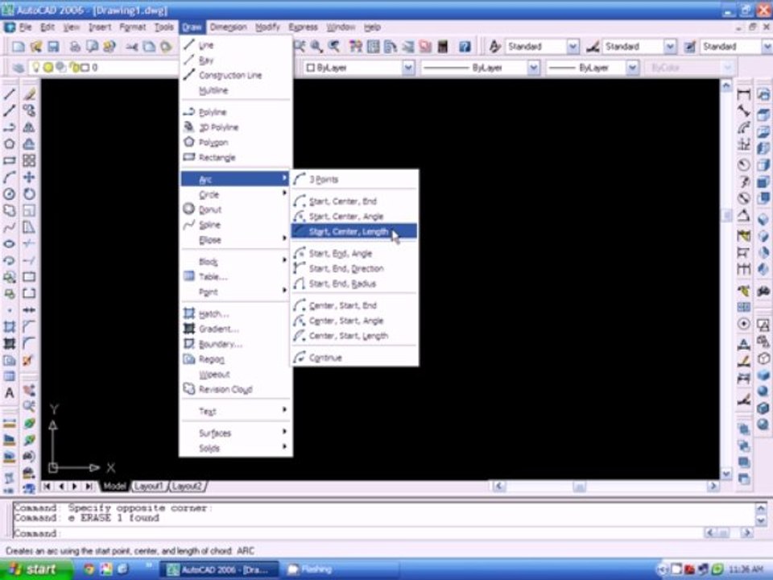Toggle the layer lock icon
The image size is (773, 580).
[74, 68]
